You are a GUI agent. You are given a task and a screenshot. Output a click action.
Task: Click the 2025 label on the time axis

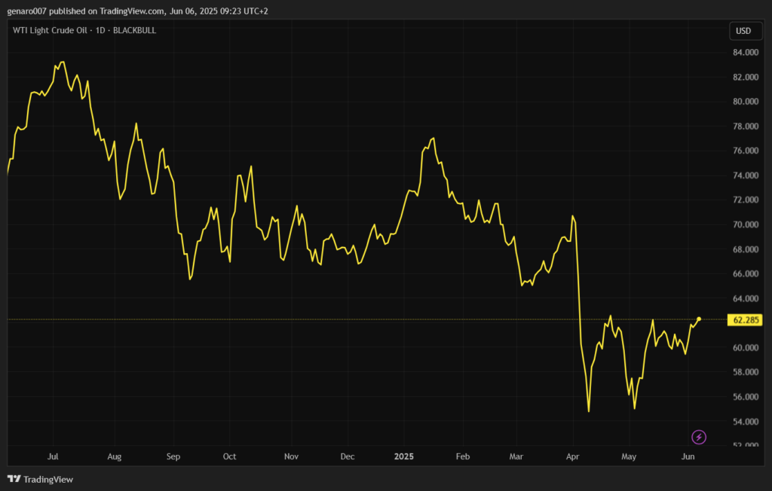pos(404,456)
